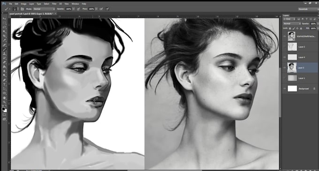Show the hidden Layer 1
Viewport: 319px width, 171px height.
(x=284, y=78)
